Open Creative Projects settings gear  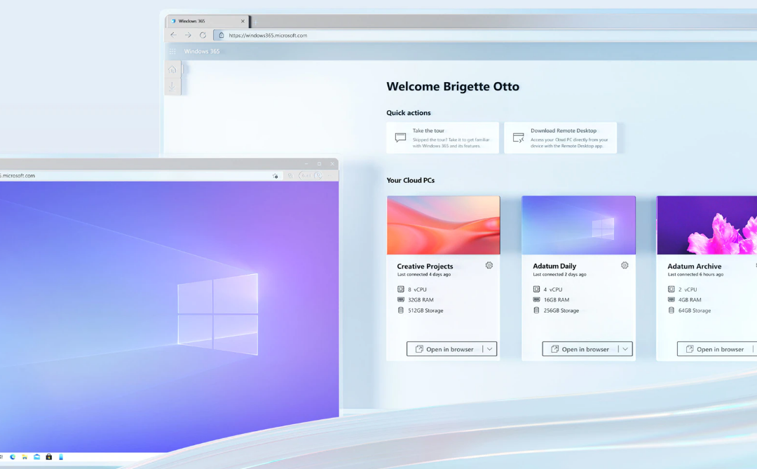tap(489, 265)
